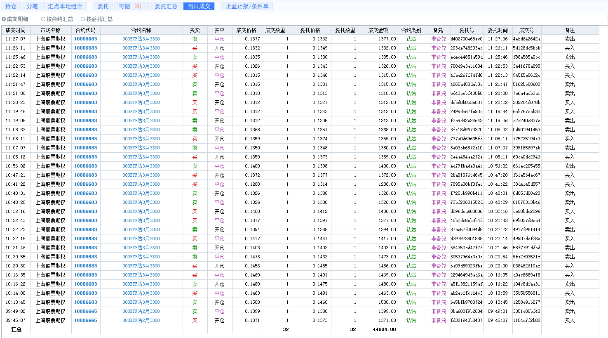Click the 成交数量 column header
Screen dimensions: 608x338
[275, 30]
